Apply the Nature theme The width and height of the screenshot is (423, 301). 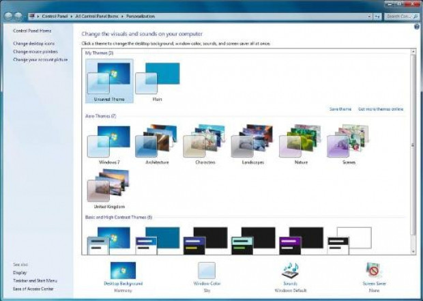click(301, 145)
